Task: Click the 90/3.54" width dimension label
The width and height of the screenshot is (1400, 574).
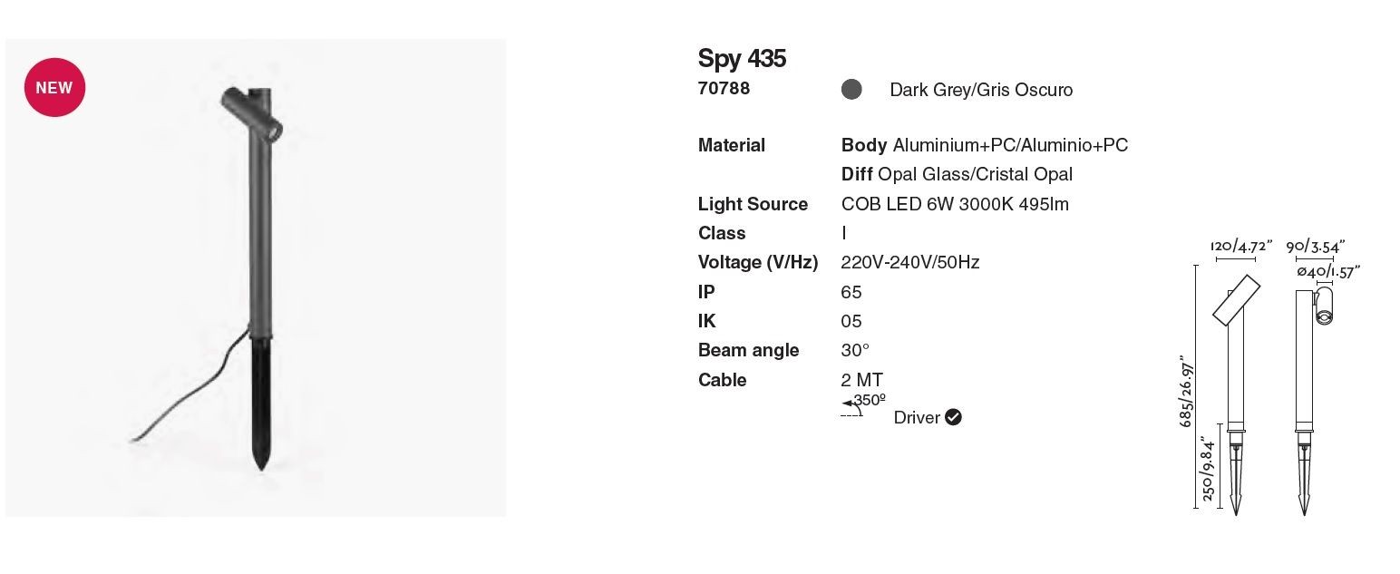Action: [1316, 245]
